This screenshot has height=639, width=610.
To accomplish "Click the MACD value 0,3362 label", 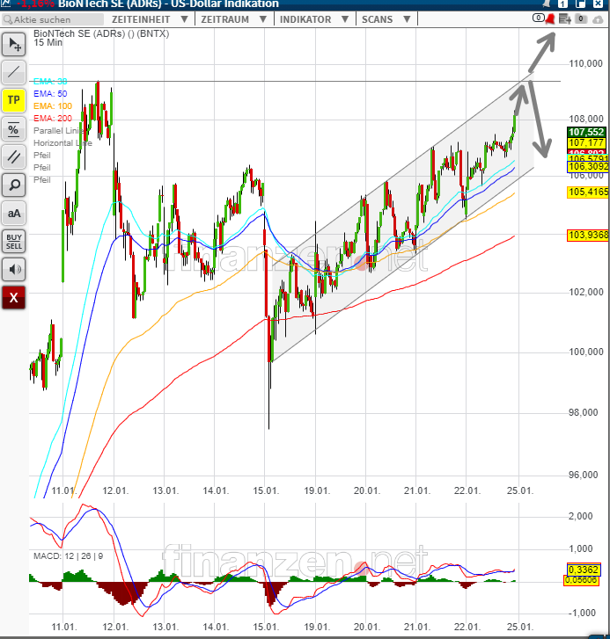I will pos(584,570).
